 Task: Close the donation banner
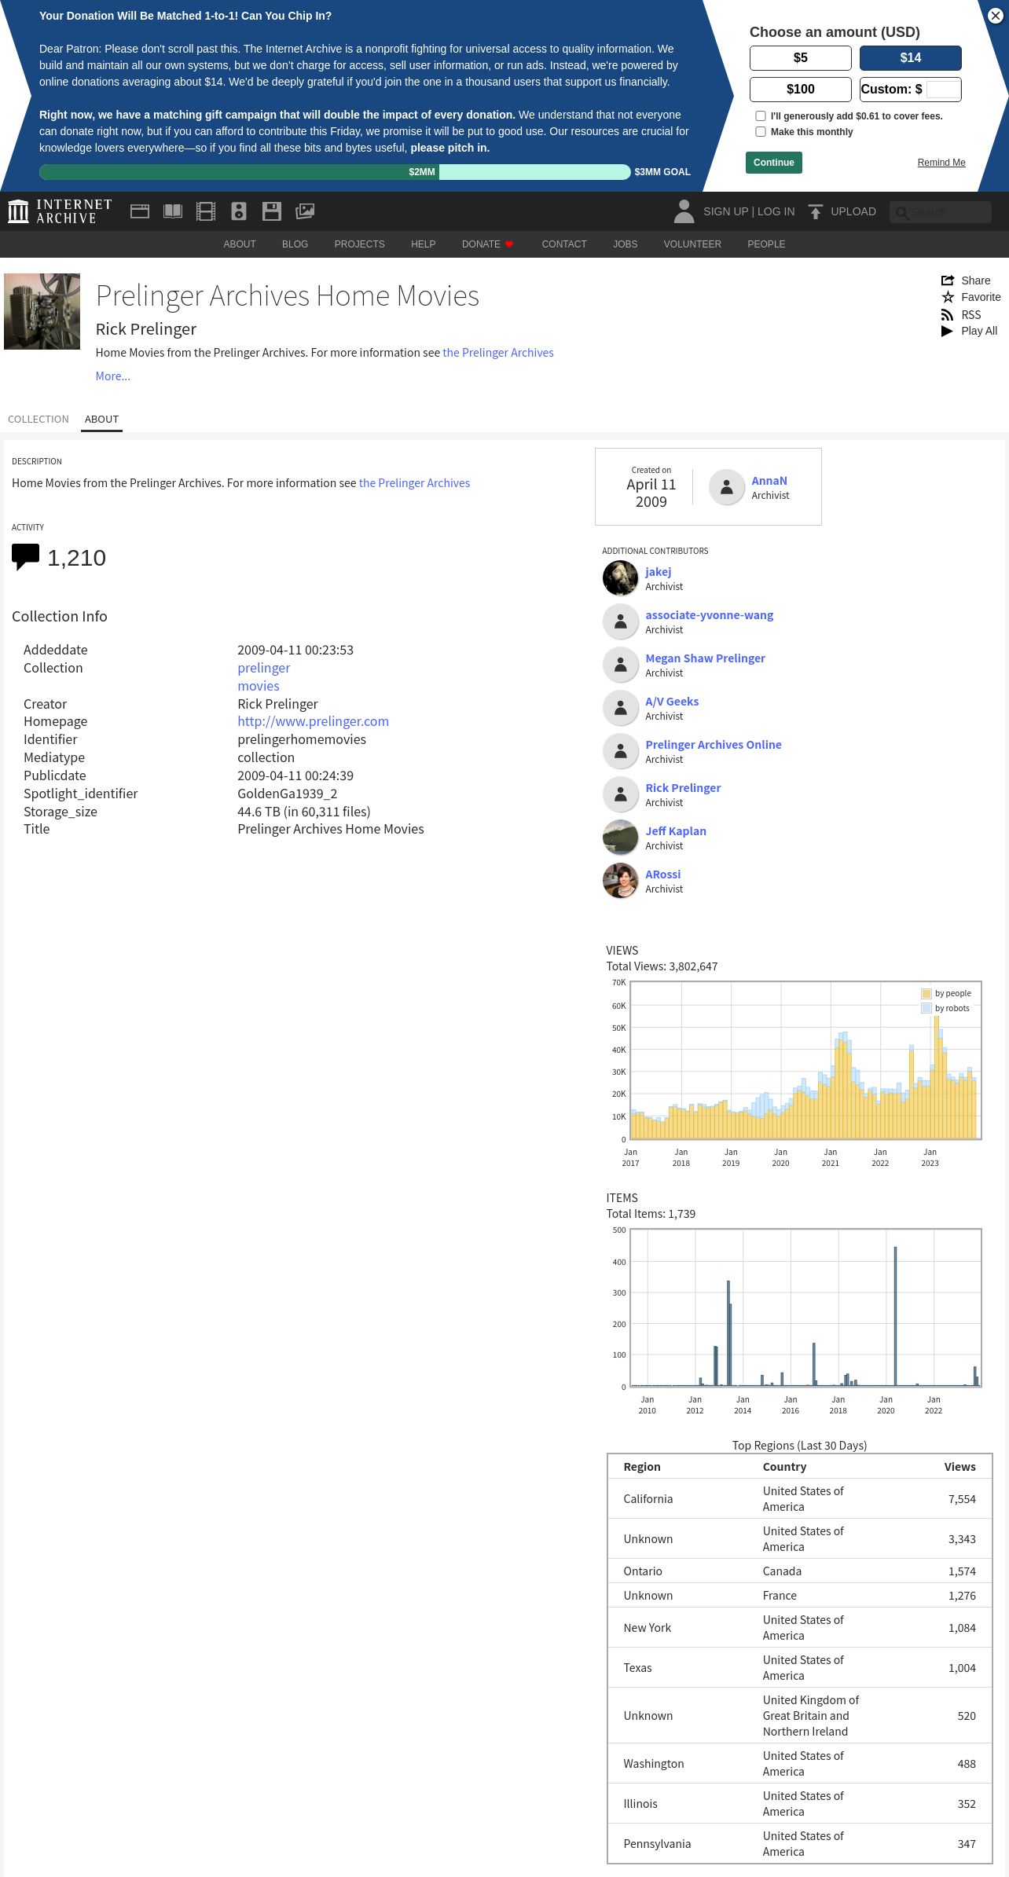click(x=995, y=16)
